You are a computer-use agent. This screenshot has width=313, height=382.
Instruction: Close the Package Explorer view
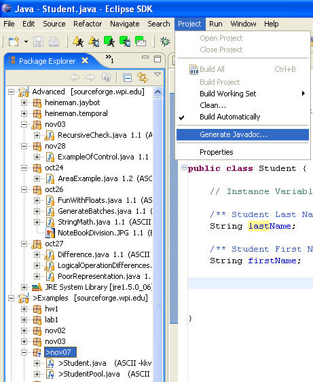coord(85,60)
